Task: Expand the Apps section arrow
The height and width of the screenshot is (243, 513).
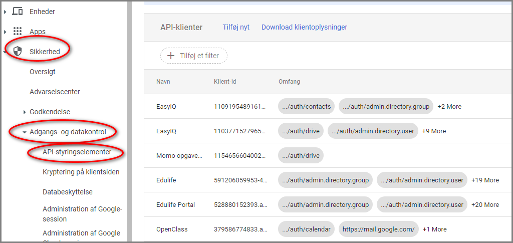Action: point(5,32)
